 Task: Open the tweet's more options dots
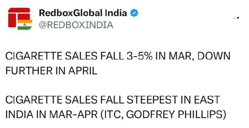click(x=236, y=18)
